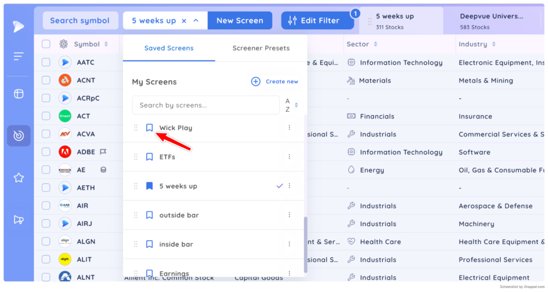The width and height of the screenshot is (548, 292).
Task: Check the AIR row checkbox
Action: point(46,206)
